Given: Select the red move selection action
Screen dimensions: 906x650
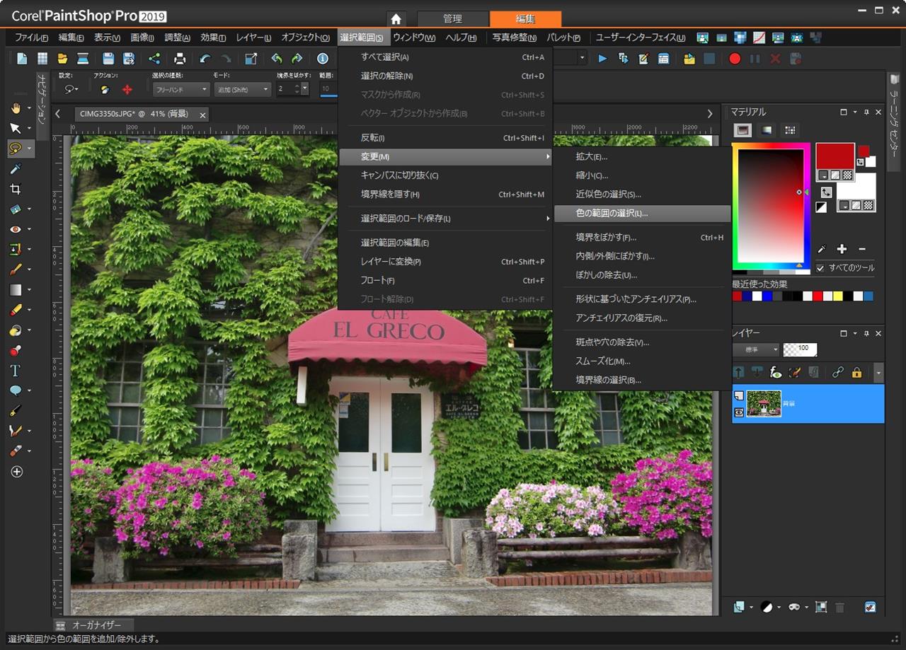Looking at the screenshot, I should pyautogui.click(x=127, y=90).
